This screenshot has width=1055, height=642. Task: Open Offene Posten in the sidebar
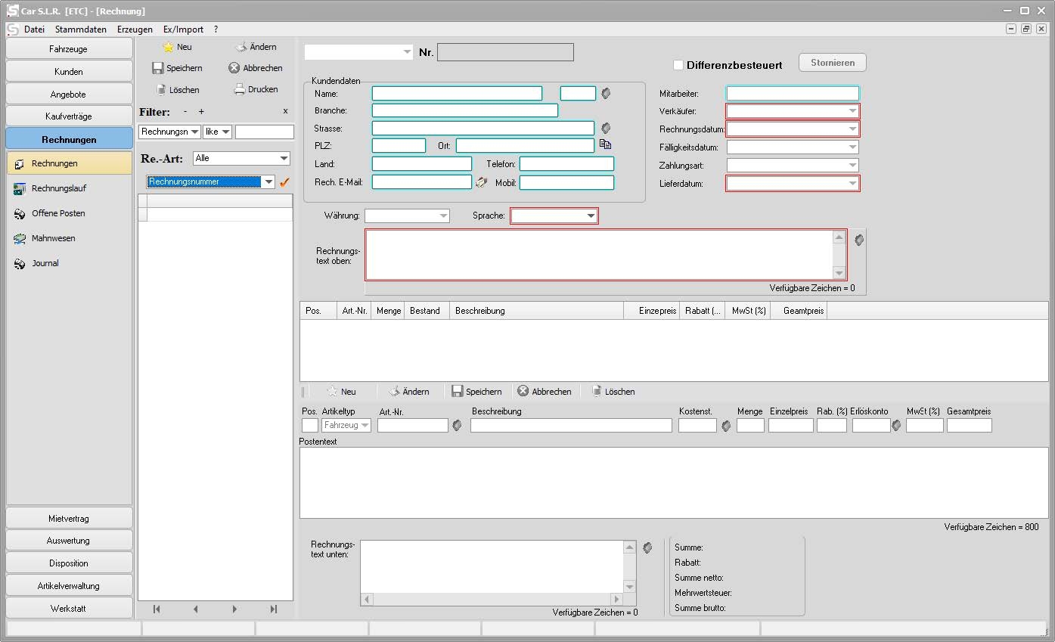coord(58,213)
